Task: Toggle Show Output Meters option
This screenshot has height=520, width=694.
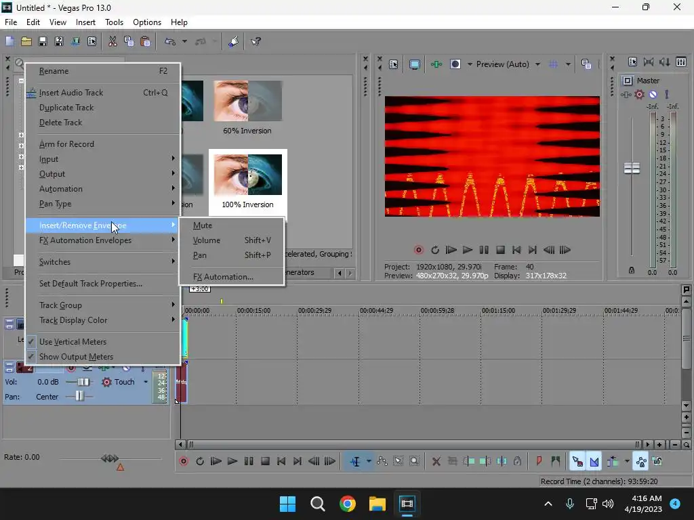Action: (103, 356)
